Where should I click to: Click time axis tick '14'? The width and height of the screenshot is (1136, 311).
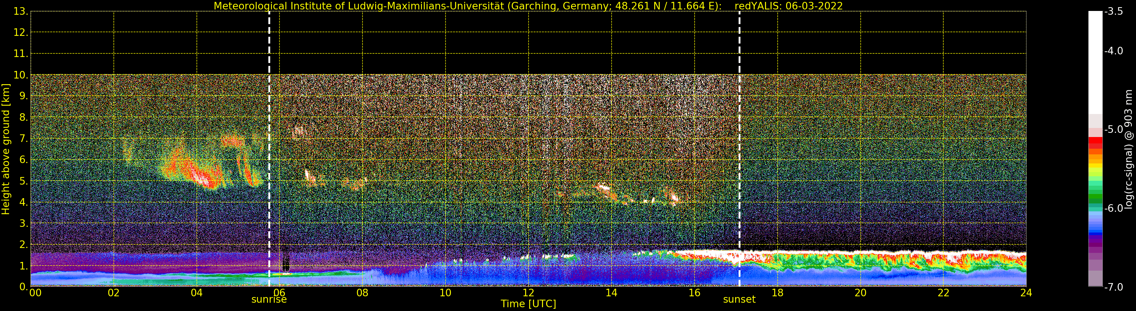(611, 293)
